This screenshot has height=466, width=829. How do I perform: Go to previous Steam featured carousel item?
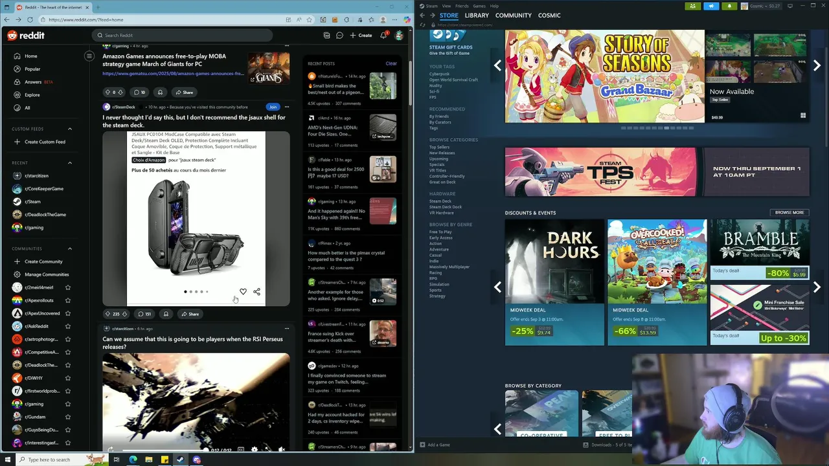coord(497,65)
